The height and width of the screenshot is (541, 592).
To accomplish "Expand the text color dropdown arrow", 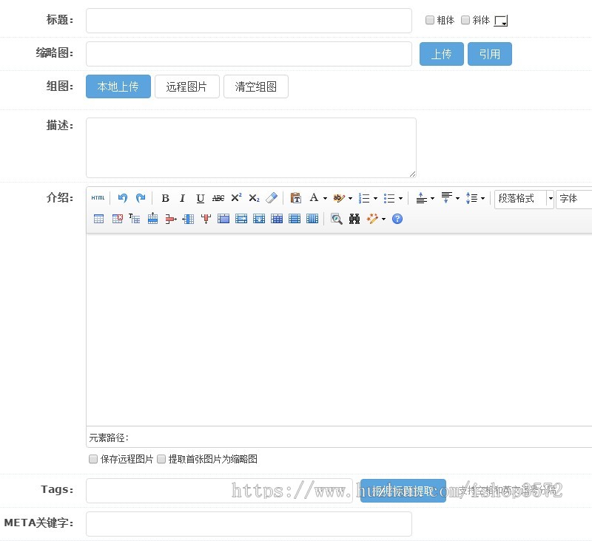I will (x=324, y=198).
